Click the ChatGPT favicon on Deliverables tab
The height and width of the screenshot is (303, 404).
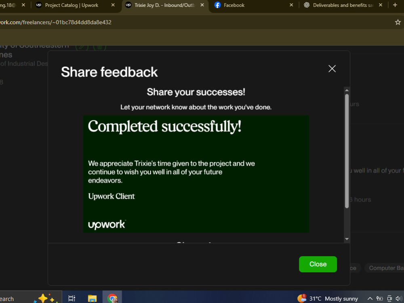(307, 5)
